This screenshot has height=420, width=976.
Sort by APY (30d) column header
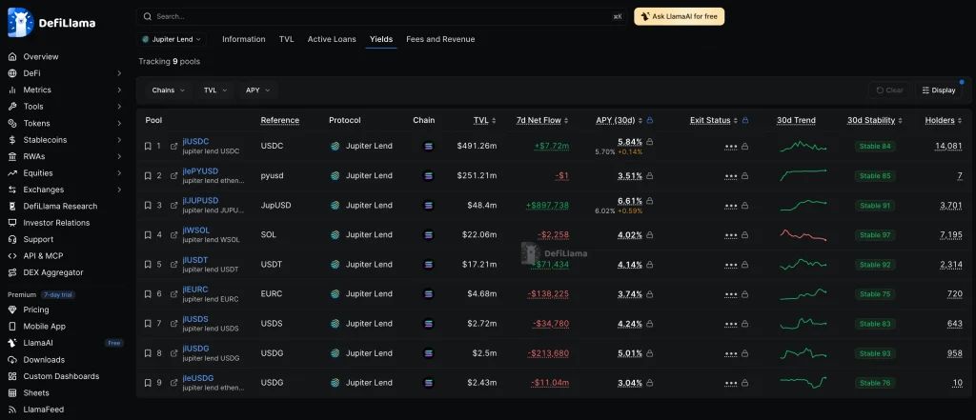pos(619,121)
